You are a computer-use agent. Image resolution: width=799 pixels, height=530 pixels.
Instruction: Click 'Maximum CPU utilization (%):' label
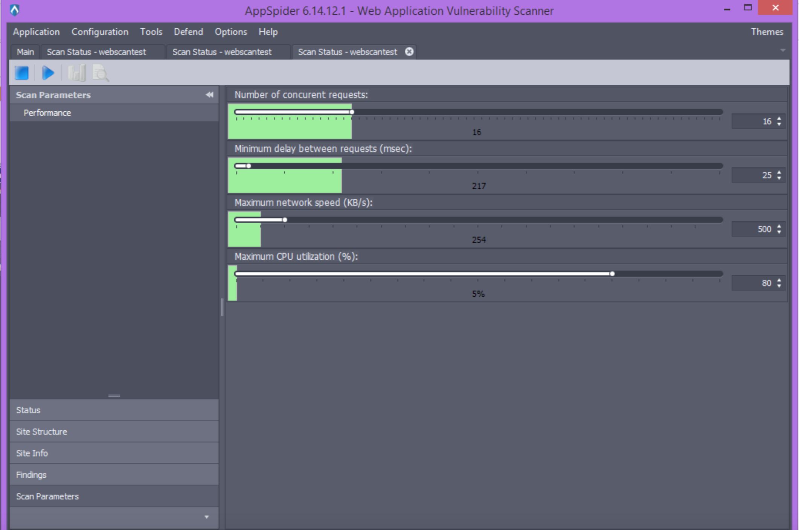click(296, 256)
